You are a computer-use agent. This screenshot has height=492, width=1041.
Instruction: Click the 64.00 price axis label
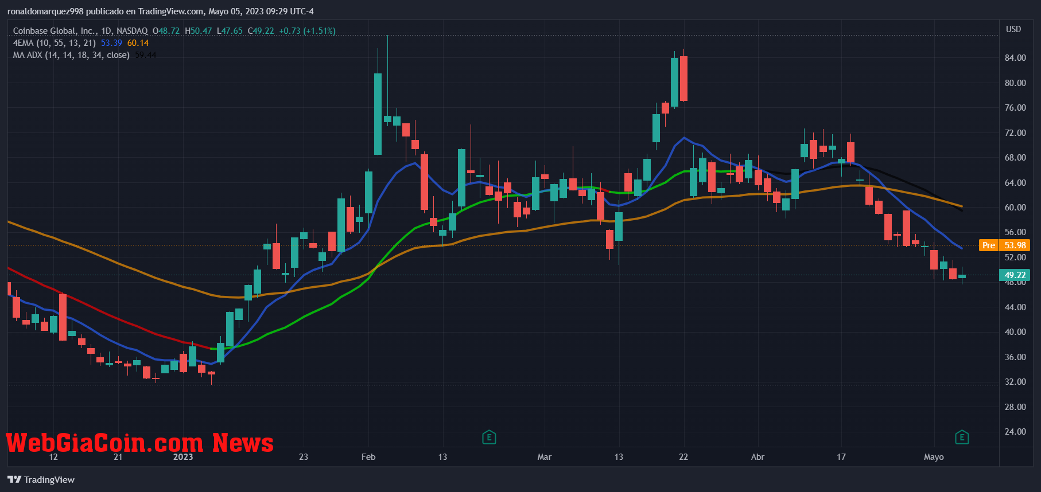point(1015,182)
